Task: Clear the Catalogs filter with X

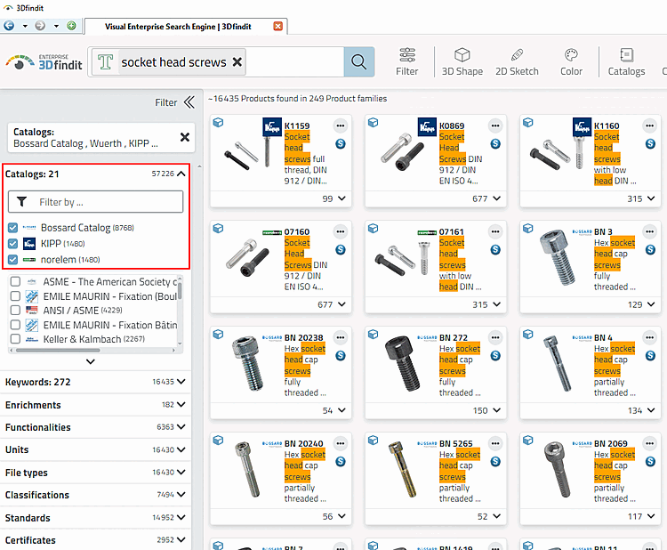Action: [x=185, y=137]
